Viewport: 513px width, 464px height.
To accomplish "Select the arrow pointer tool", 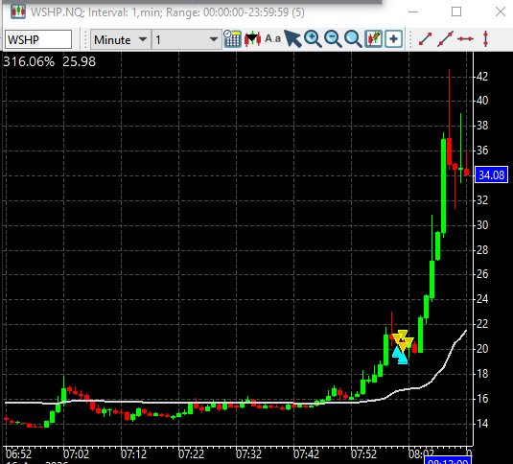I will coord(292,39).
